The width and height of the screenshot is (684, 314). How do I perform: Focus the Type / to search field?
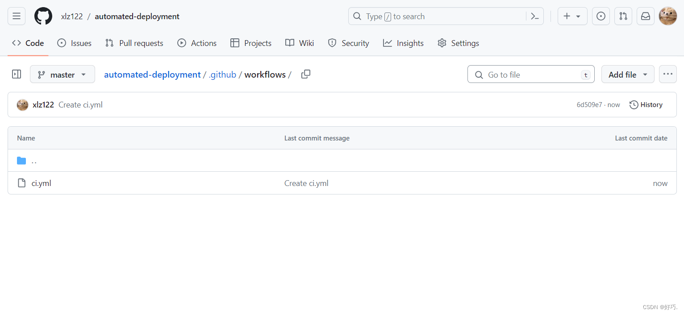(x=438, y=16)
